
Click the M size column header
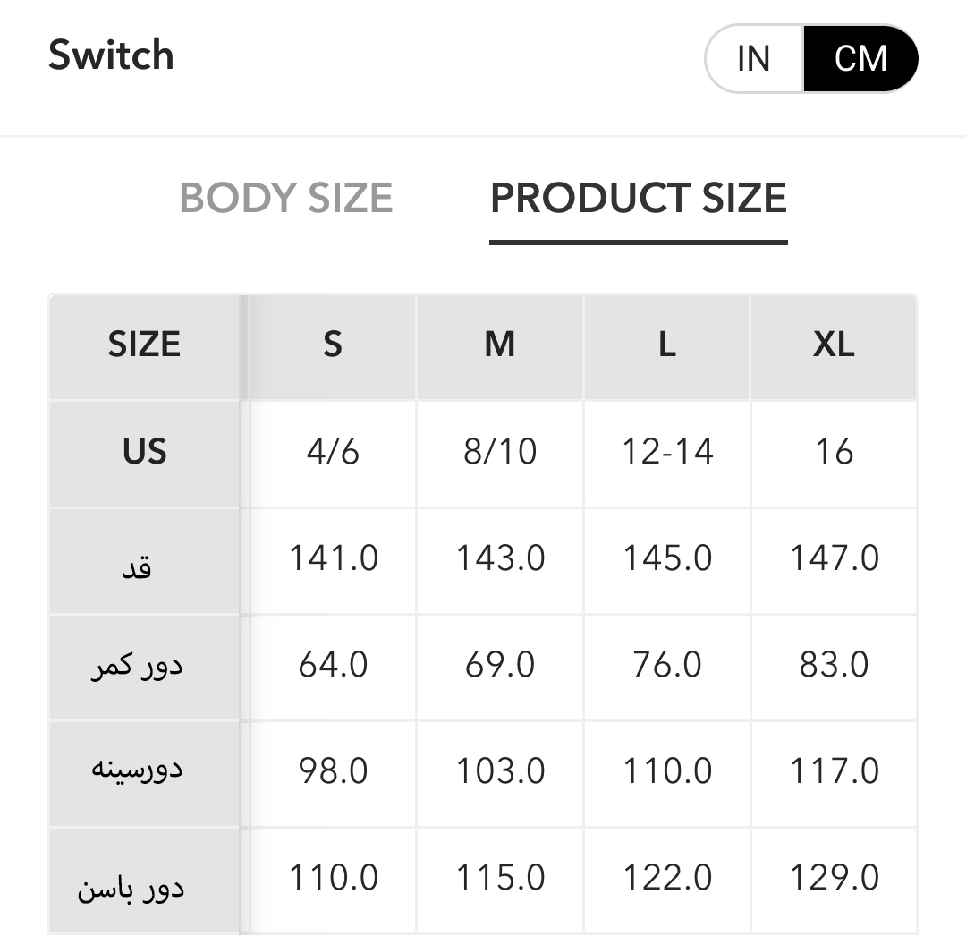tap(500, 345)
